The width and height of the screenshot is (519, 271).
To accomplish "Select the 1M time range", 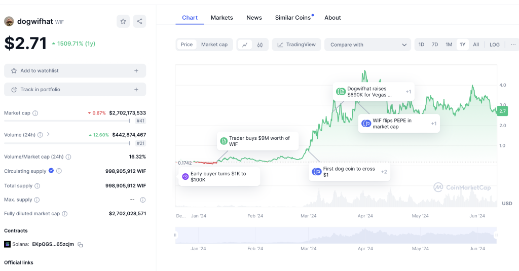I will coord(449,45).
